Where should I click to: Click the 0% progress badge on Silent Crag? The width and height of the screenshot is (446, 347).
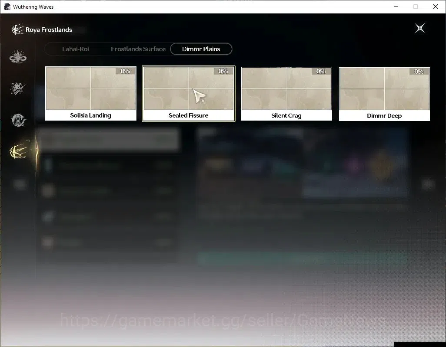pyautogui.click(x=321, y=71)
